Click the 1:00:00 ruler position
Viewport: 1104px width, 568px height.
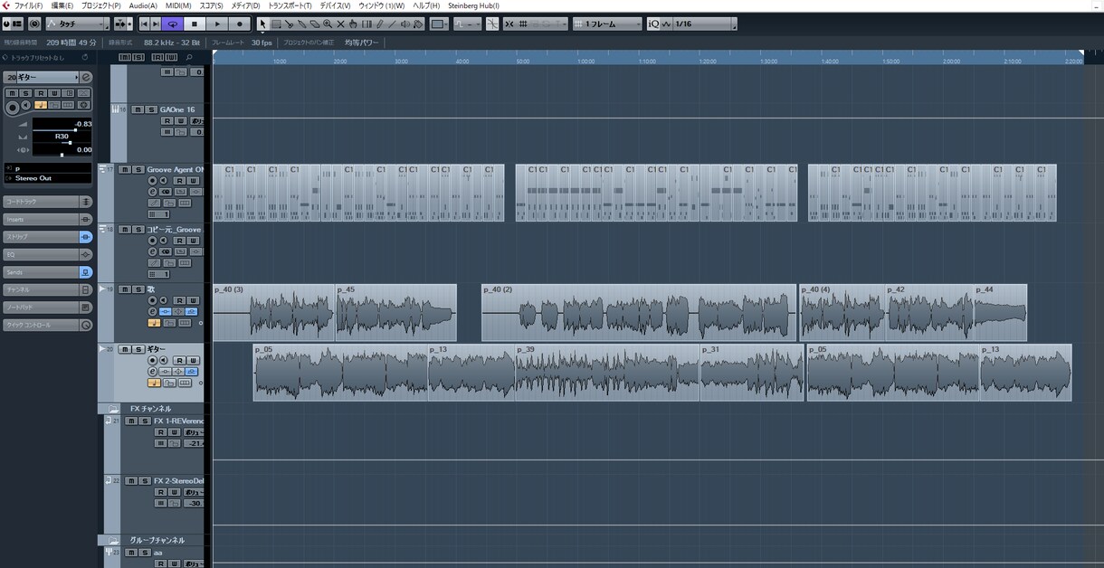pyautogui.click(x=585, y=62)
